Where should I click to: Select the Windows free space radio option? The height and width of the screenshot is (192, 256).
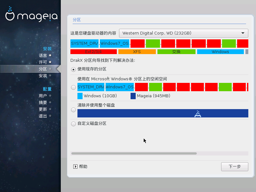coord(74,87)
